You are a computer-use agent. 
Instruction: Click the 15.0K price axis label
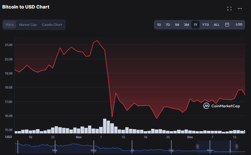pyautogui.click(x=9, y=130)
